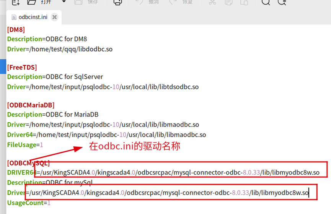Place cursor in DM8 Driver path line
Viewport: 331px width, 214px height.
tap(60, 49)
